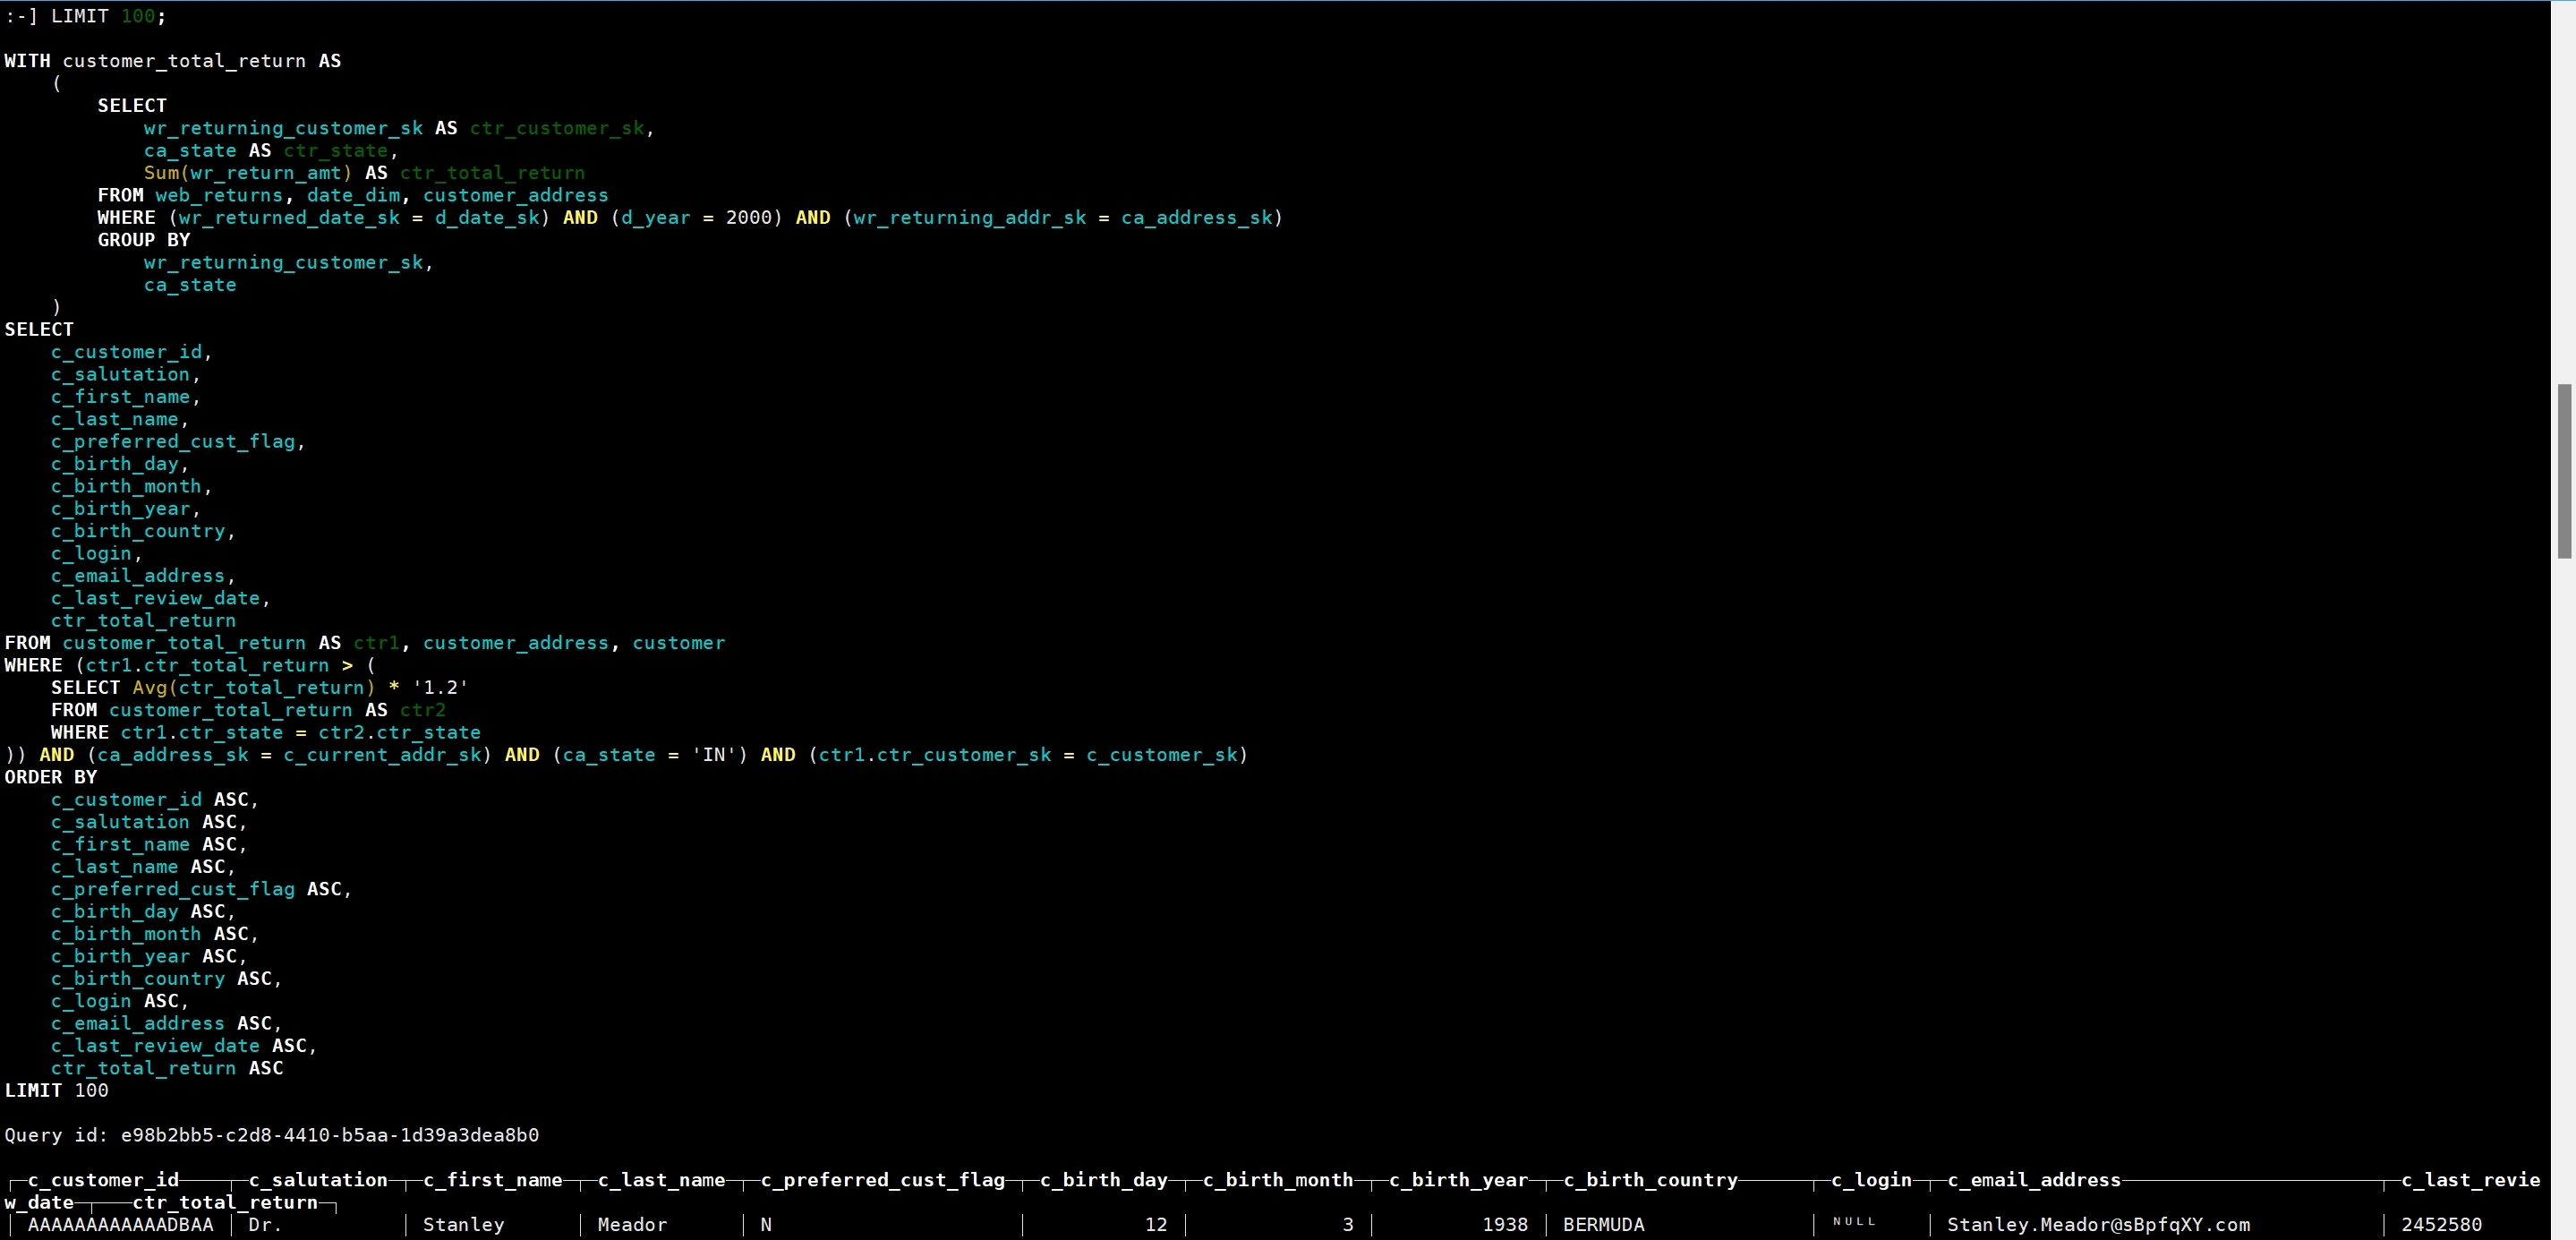Viewport: 2576px width, 1240px height.
Task: Click the d_year = 2000 condition
Action: tap(696, 218)
